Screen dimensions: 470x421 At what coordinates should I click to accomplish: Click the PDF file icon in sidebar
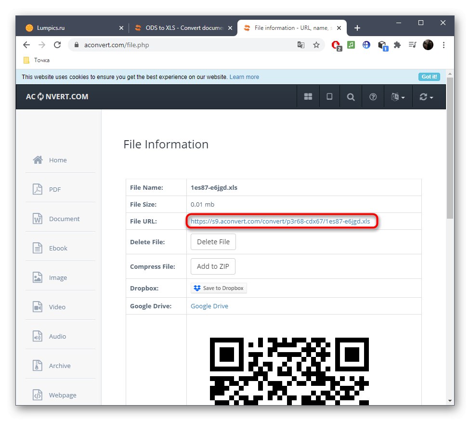(x=38, y=189)
